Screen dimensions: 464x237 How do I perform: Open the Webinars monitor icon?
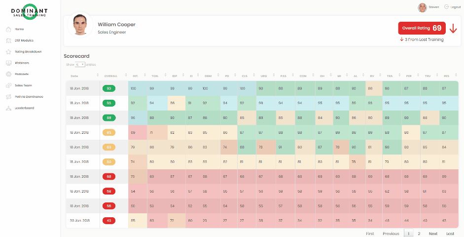point(8,63)
